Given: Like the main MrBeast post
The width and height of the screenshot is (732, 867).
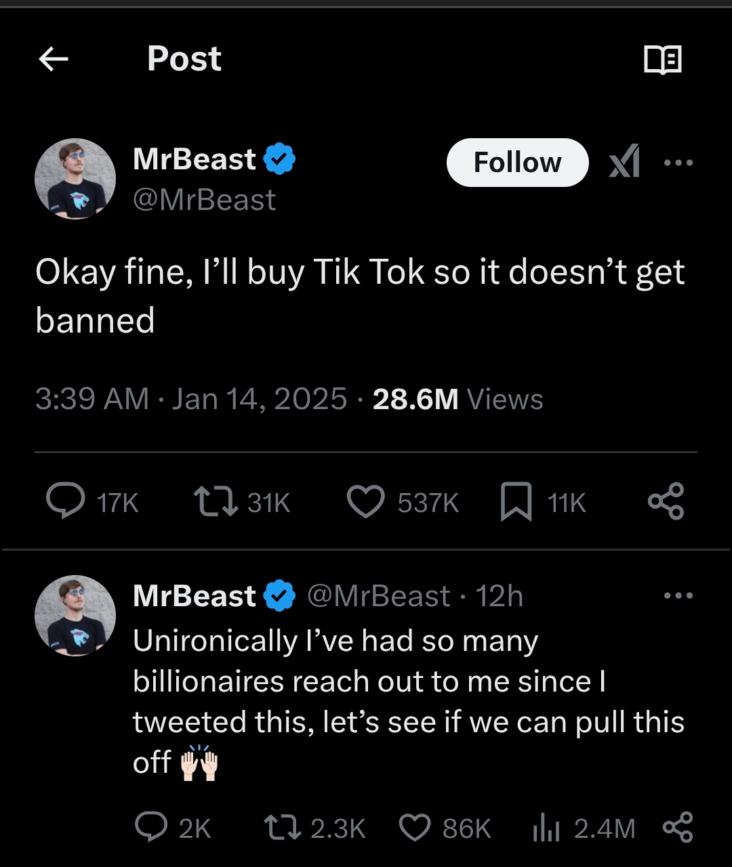Looking at the screenshot, I should point(366,502).
